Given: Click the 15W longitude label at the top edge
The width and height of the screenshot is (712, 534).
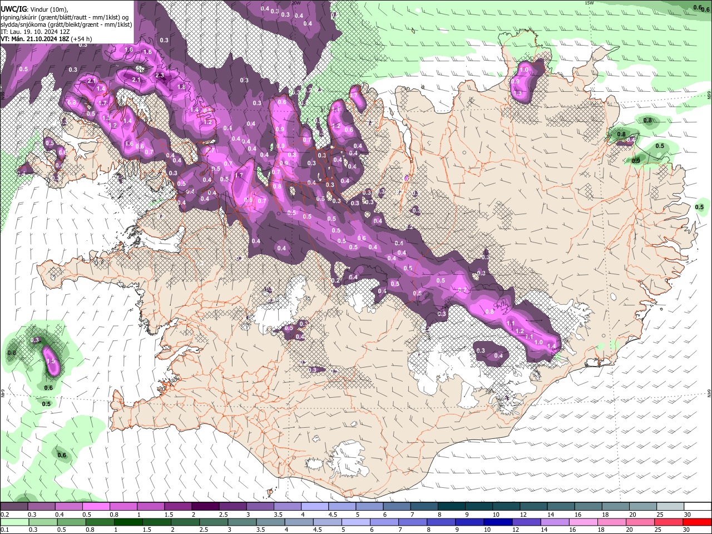Looking at the screenshot, I should click(x=590, y=3).
